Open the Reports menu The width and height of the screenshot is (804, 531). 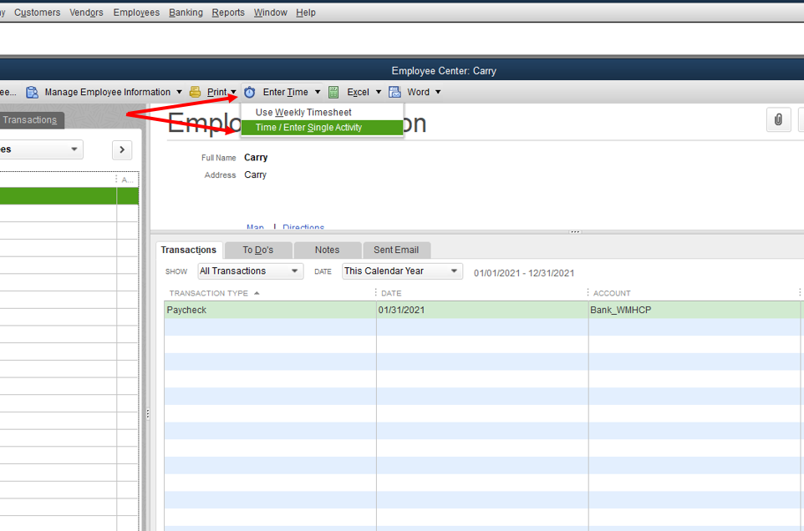[x=227, y=12]
